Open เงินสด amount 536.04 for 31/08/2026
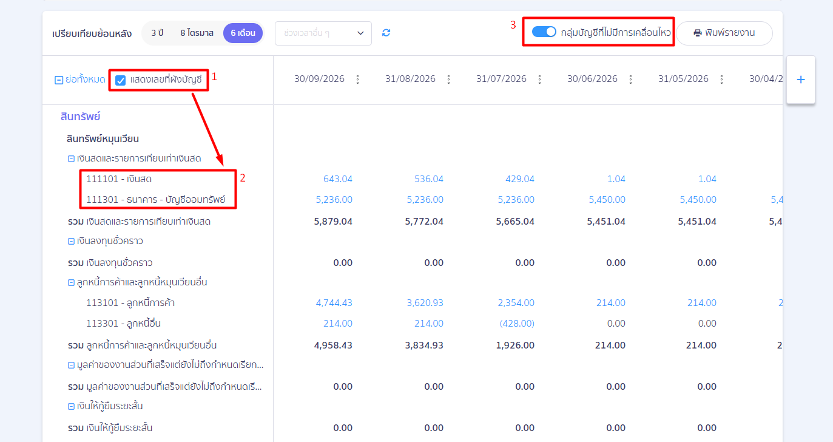The width and height of the screenshot is (833, 442). 428,179
